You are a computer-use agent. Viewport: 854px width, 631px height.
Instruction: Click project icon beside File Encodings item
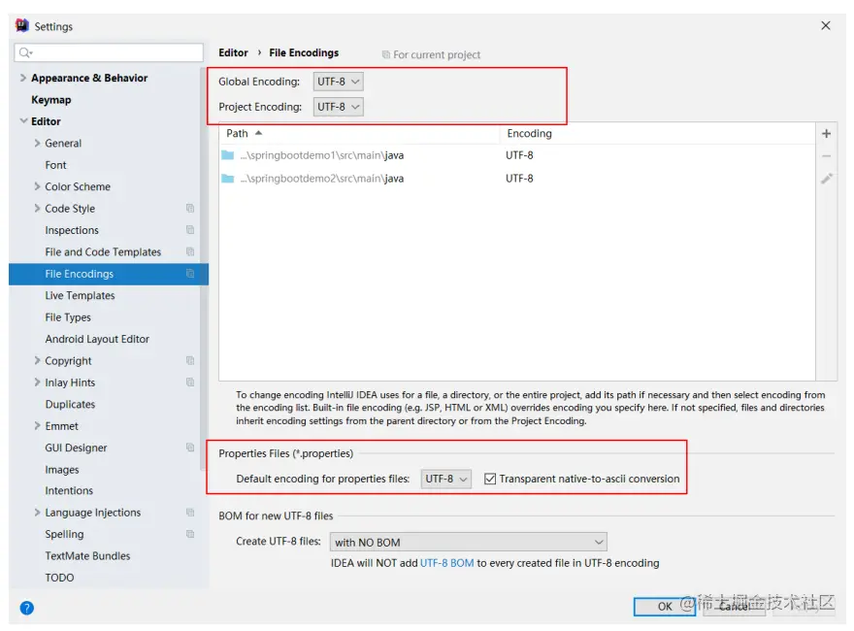tap(190, 274)
